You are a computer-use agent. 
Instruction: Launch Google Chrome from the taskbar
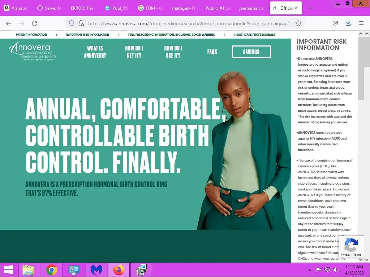click(x=52, y=270)
